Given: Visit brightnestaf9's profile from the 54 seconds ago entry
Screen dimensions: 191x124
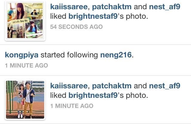Looking at the screenshot, I should click(93, 16).
